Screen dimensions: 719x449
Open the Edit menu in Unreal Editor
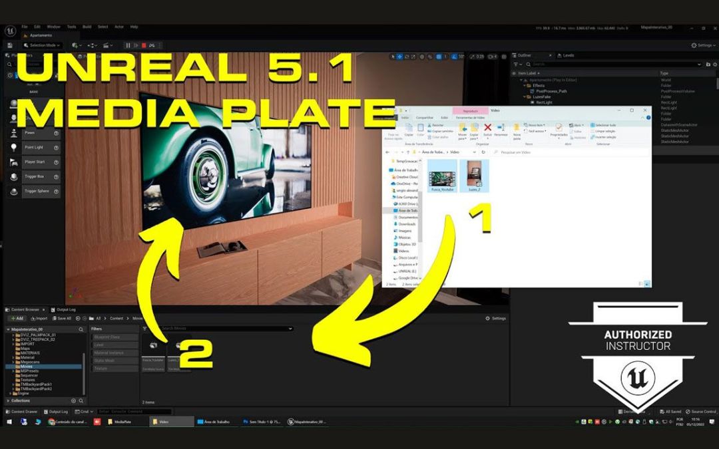37,27
